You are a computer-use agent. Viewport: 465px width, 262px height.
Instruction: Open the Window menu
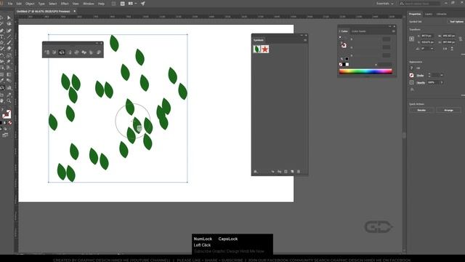click(x=89, y=4)
